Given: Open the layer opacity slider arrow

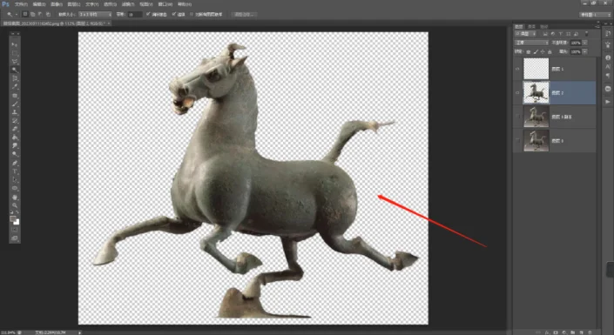Looking at the screenshot, I should 585,43.
